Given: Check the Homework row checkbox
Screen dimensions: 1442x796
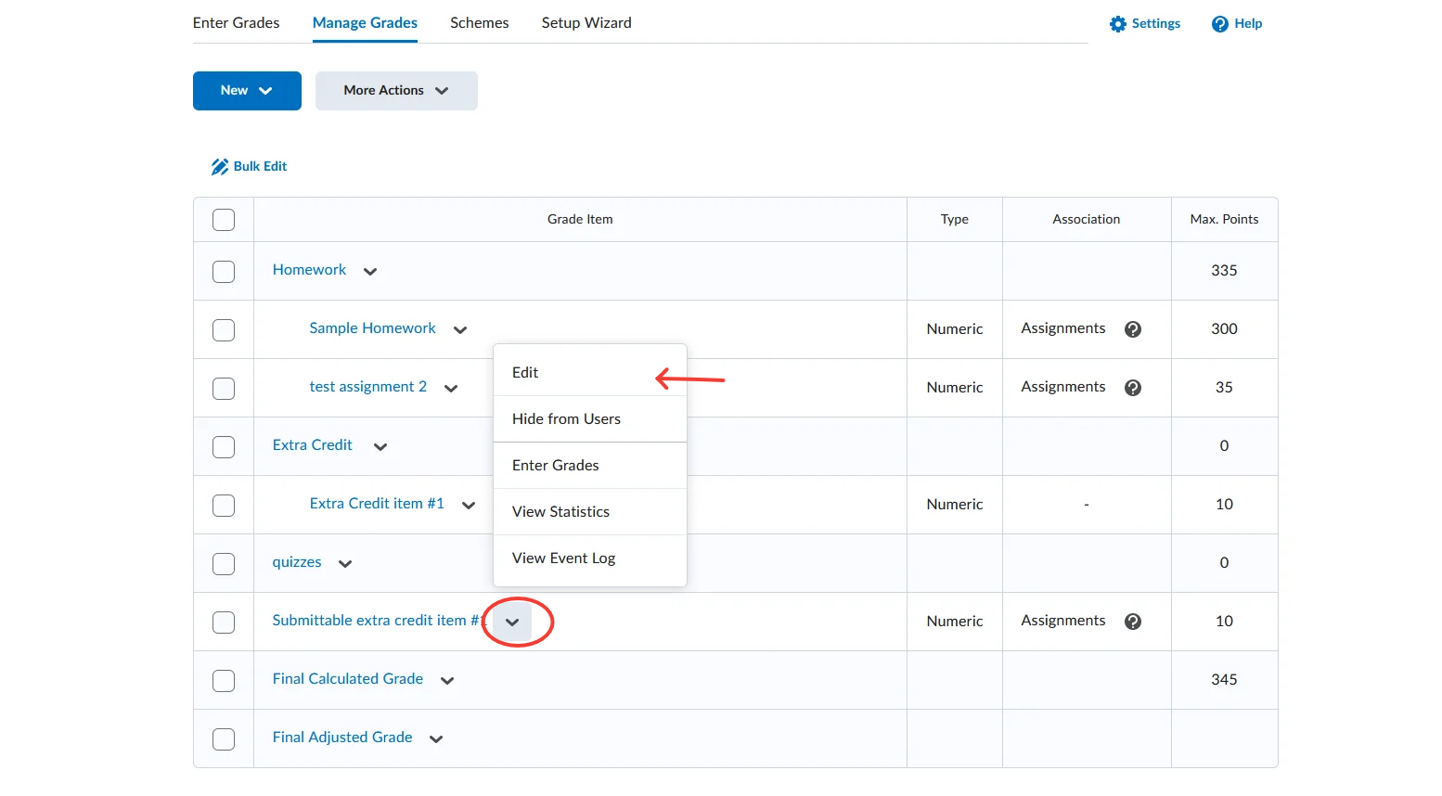Looking at the screenshot, I should 224,272.
